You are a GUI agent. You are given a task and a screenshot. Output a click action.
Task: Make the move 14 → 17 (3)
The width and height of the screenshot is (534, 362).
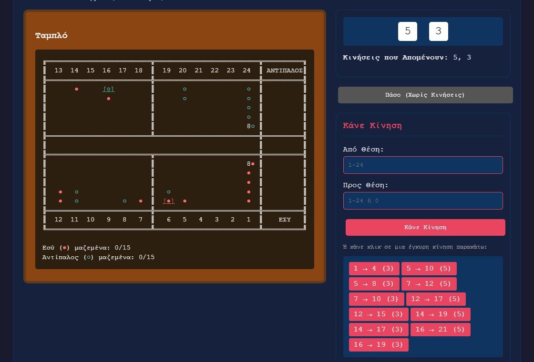379,330
